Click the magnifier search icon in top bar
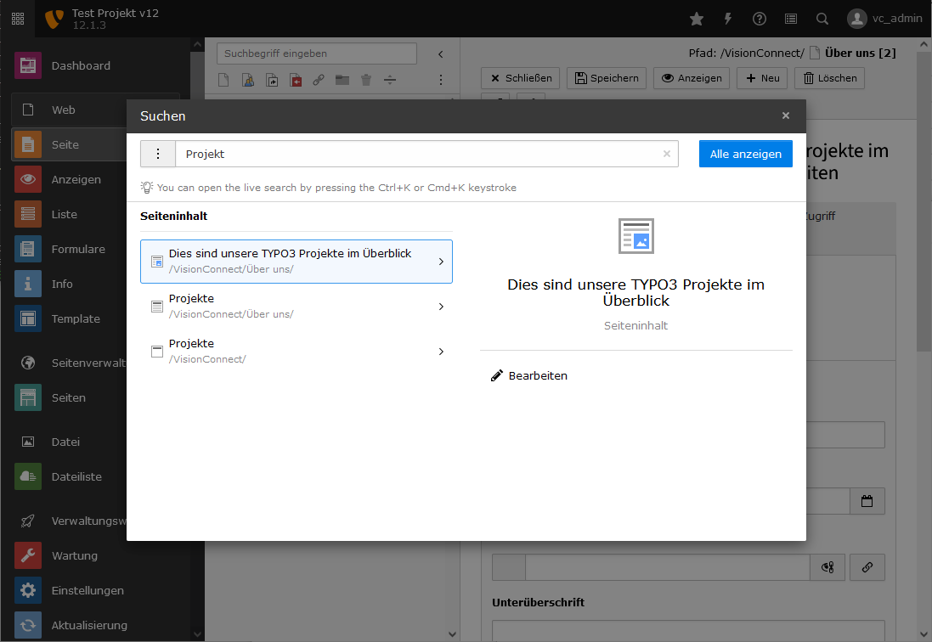Viewport: 932px width, 642px height. pyautogui.click(x=822, y=19)
